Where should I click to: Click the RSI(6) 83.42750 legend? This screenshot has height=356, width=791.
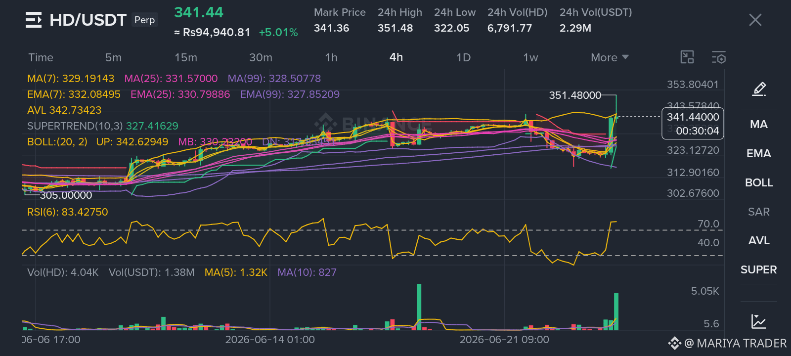pos(67,212)
